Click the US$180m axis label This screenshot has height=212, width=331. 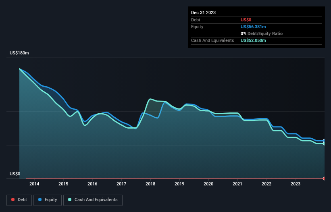pyautogui.click(x=19, y=53)
